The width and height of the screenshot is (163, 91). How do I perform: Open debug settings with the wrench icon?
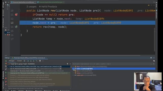click(x=6, y=69)
